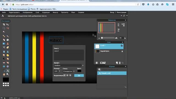The image size is (176, 99).
Task: Open the Слой menu
Action: pyautogui.click(x=37, y=12)
